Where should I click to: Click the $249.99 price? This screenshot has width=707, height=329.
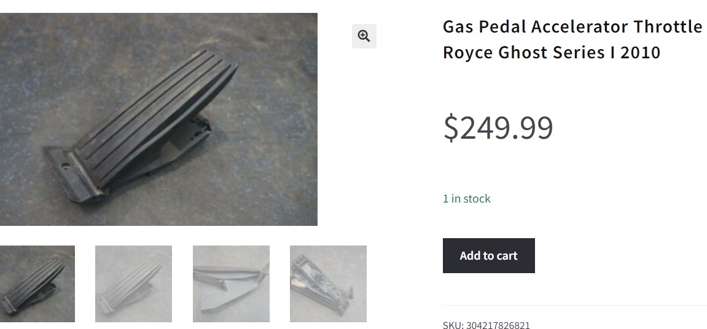click(498, 128)
